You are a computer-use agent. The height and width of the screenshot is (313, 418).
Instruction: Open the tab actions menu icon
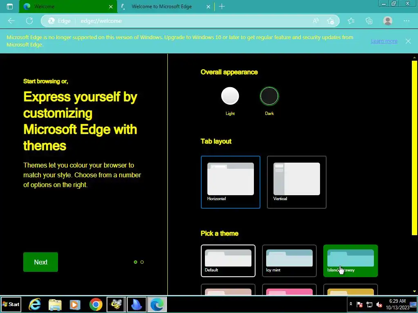coord(10,7)
